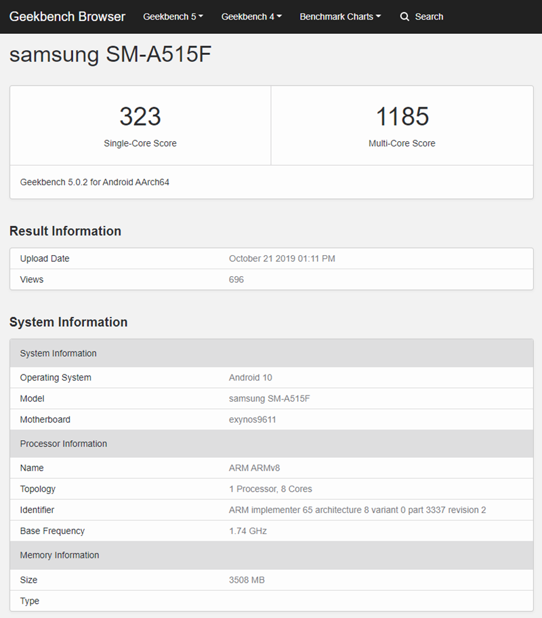Screen dimensions: 542x618
Task: Click the System Information section heading
Action: click(x=67, y=322)
